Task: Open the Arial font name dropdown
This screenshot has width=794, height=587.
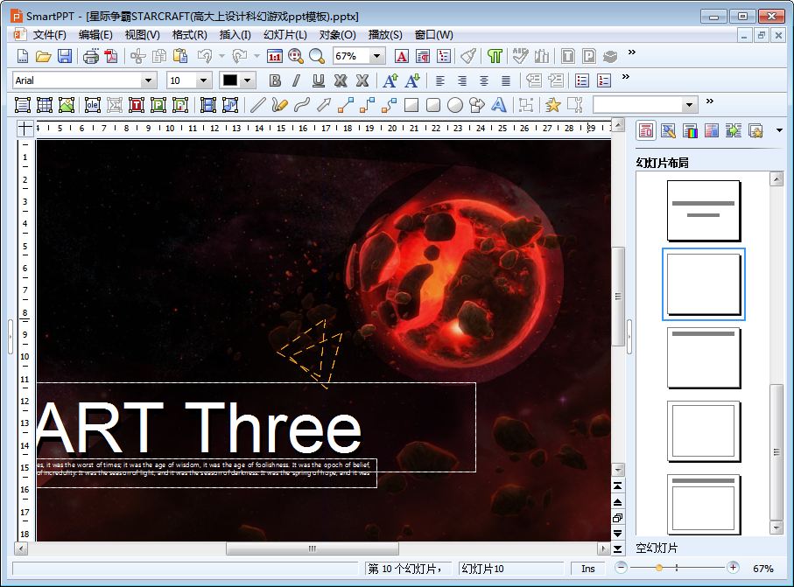Action: coord(148,80)
